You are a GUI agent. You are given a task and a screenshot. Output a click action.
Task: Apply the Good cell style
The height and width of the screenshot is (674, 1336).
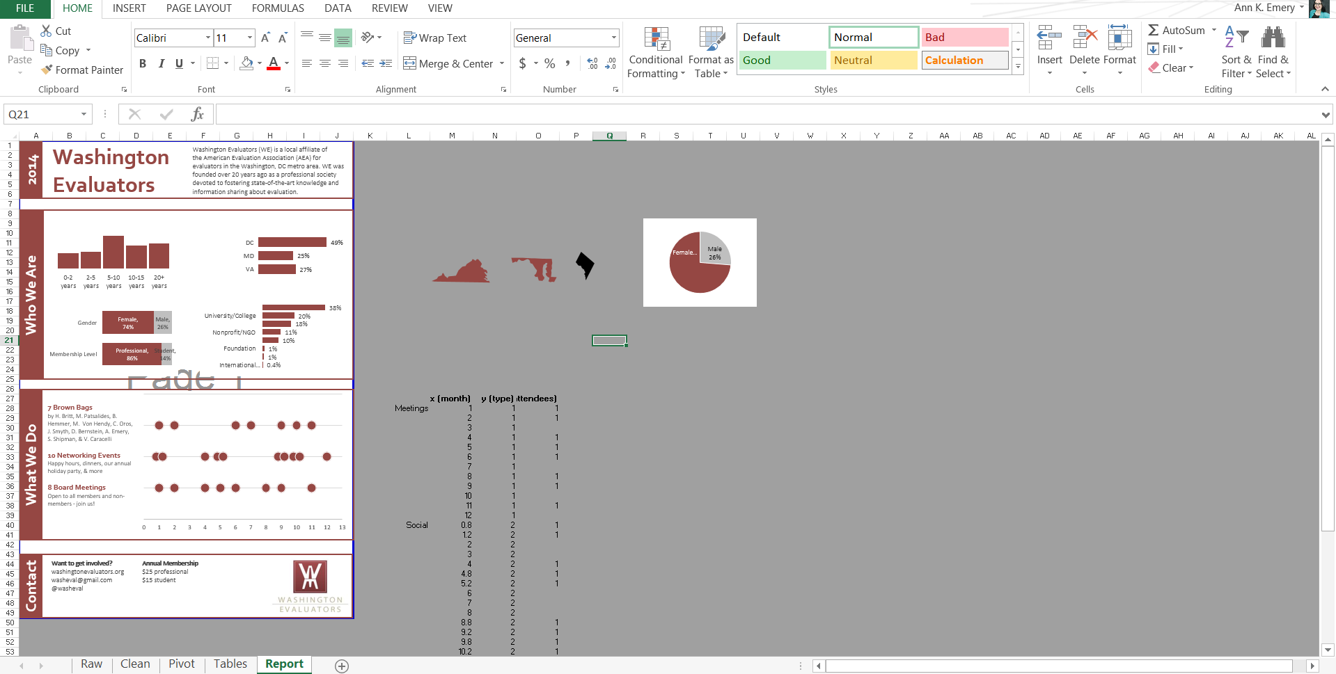782,61
